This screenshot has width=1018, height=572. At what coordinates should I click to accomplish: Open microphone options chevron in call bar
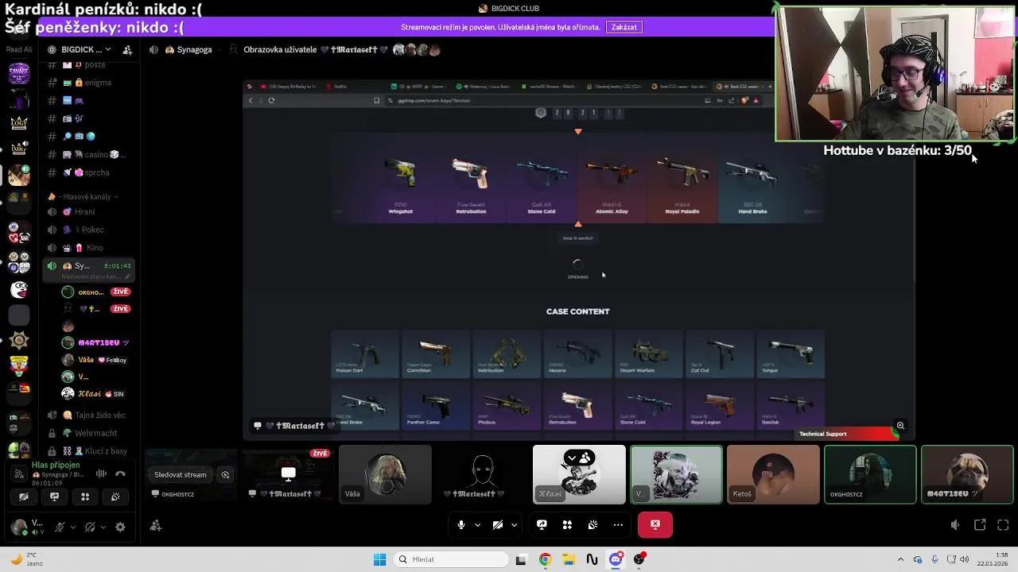(x=477, y=524)
